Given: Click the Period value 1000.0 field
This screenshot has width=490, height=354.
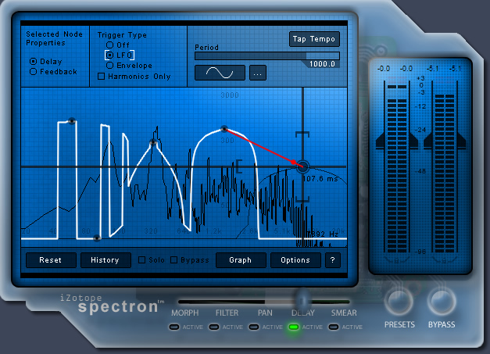Looking at the screenshot, I should 322,64.
